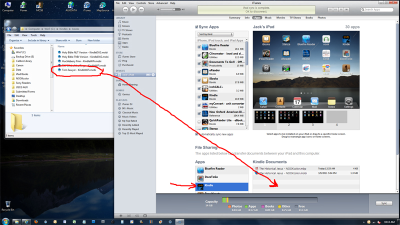Click the capacity usage bar
This screenshot has width=400, height=225.
click(269, 200)
